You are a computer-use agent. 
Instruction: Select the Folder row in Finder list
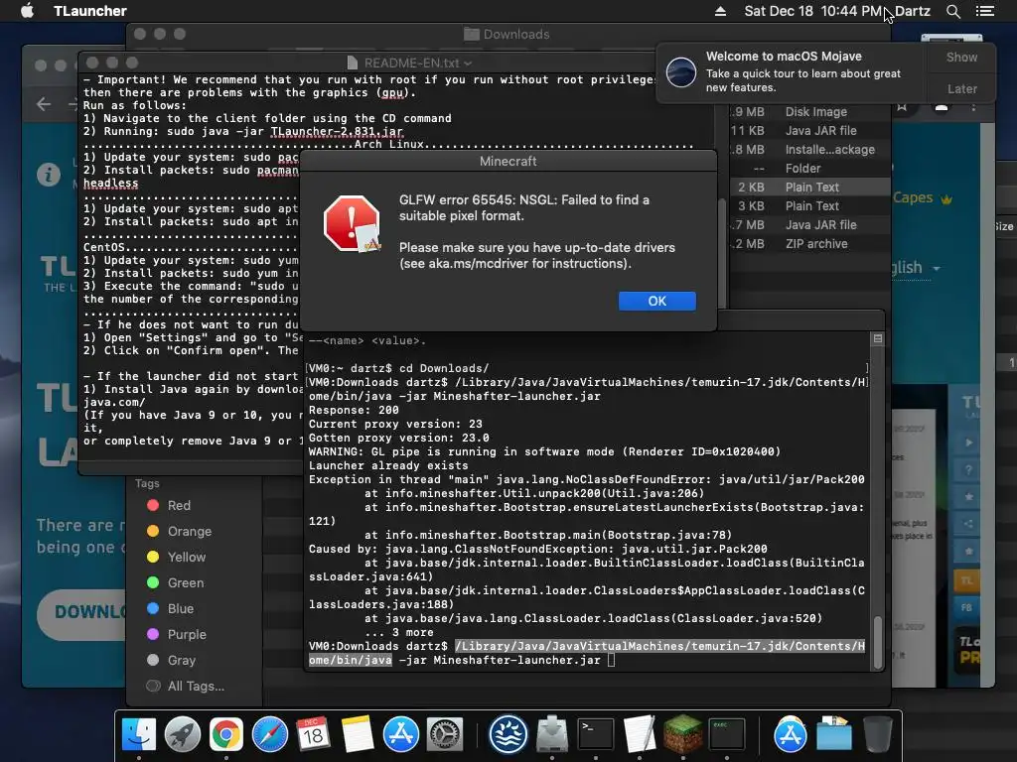point(809,168)
